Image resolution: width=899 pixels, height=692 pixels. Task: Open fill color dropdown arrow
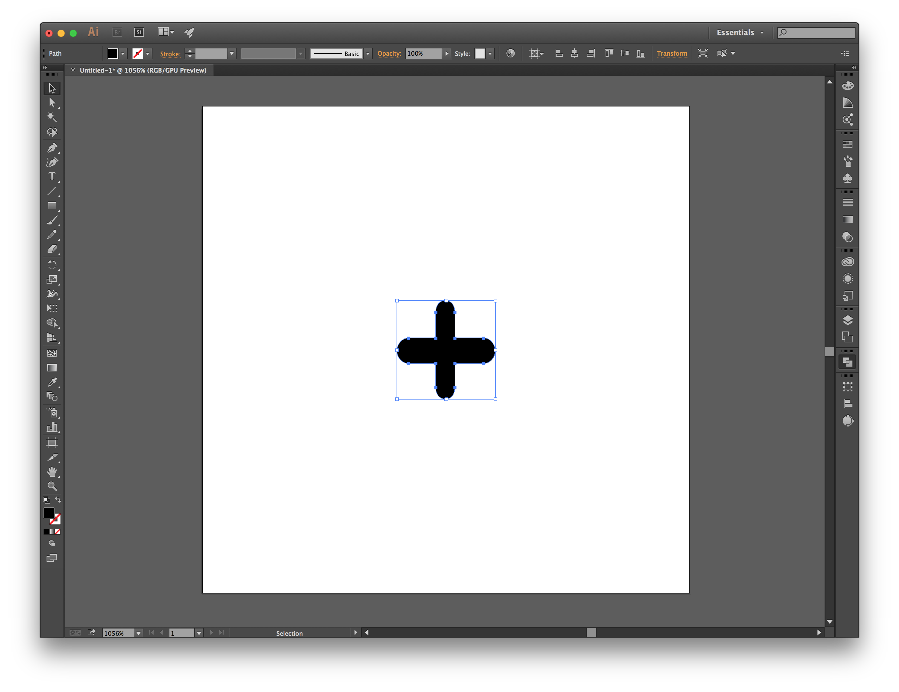coord(123,54)
